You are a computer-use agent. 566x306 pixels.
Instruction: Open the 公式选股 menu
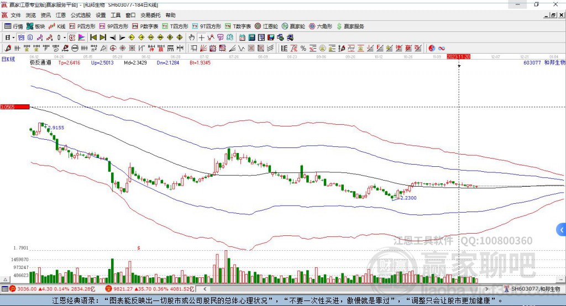pyautogui.click(x=80, y=15)
